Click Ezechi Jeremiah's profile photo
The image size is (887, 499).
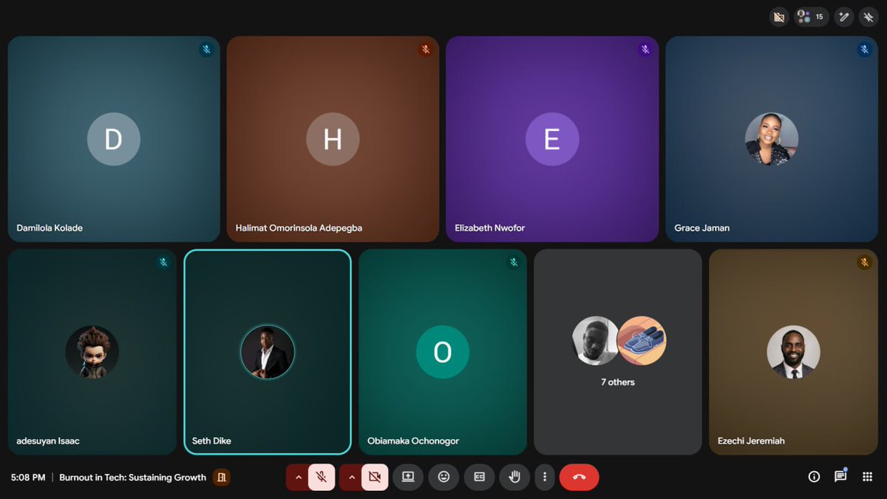pyautogui.click(x=793, y=352)
